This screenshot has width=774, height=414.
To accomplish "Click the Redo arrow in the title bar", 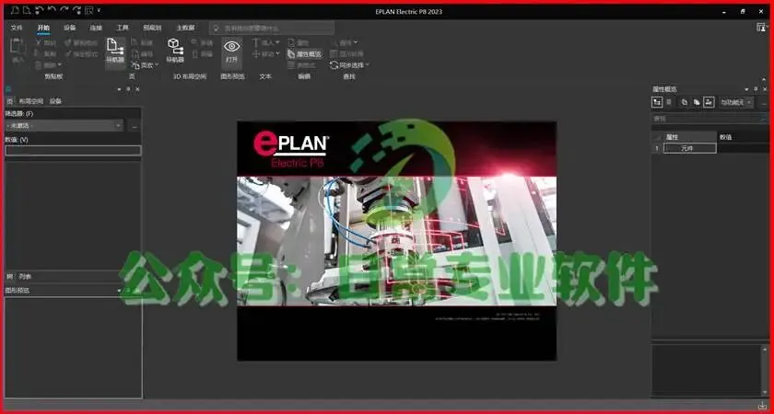I will tap(64, 10).
